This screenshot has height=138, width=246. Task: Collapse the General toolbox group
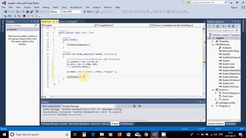8,30
